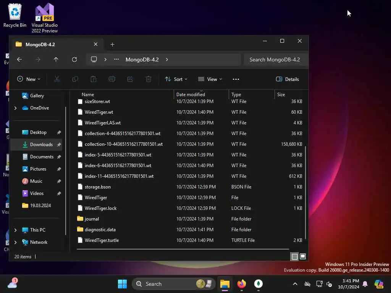Click the vertical scrollbar of file list
Image resolution: width=391 pixels, height=293 pixels.
[x=305, y=192]
